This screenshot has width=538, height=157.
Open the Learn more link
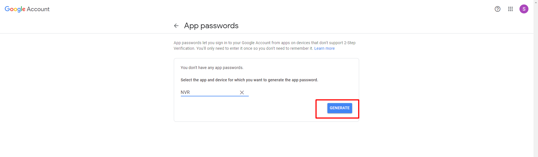pos(324,48)
